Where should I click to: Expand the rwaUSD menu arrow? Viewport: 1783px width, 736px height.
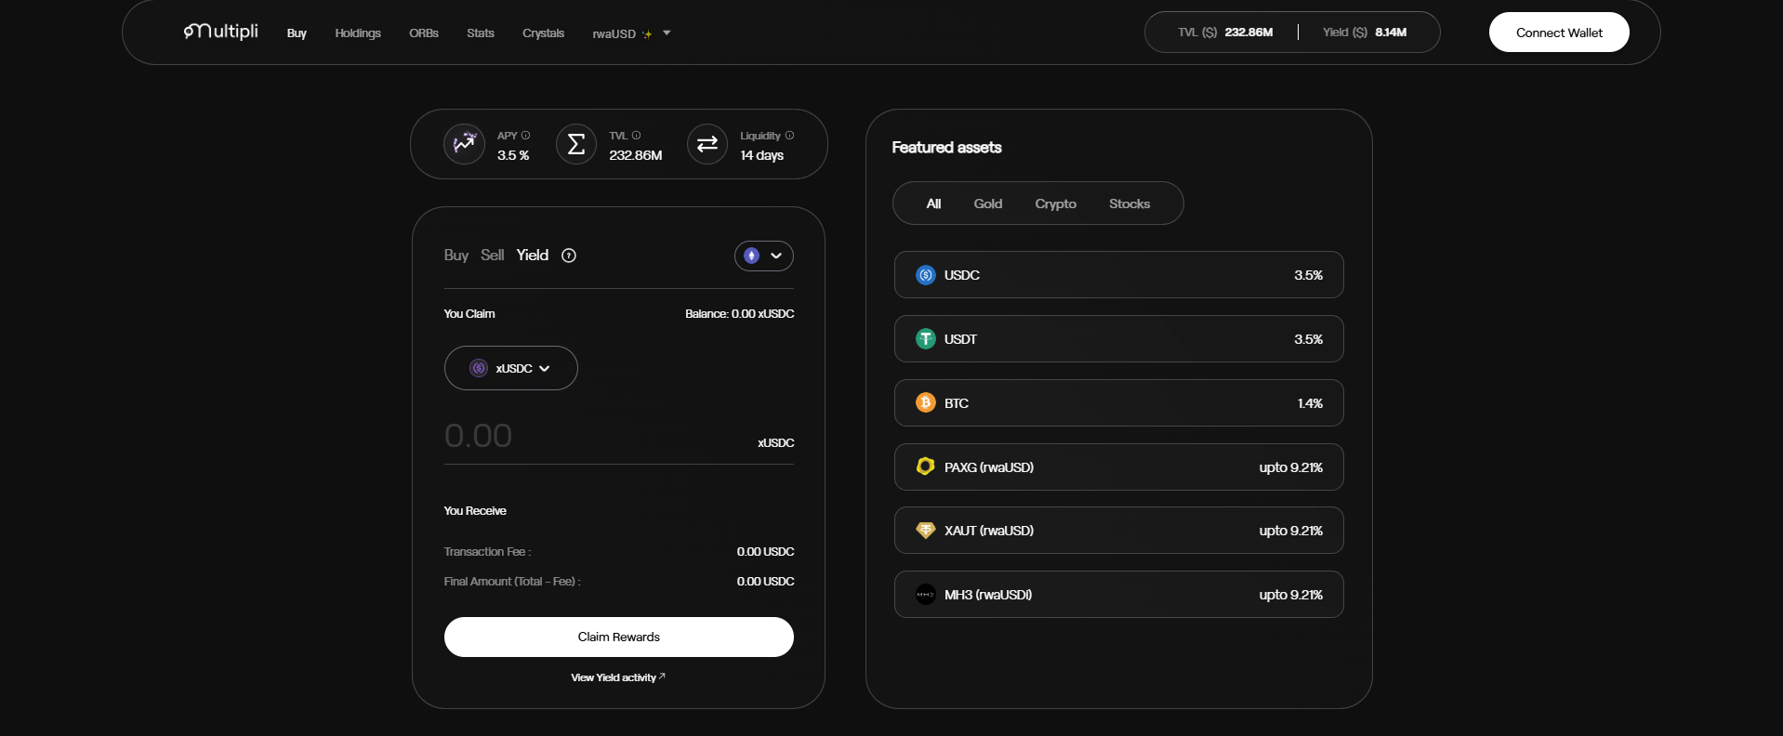pyautogui.click(x=667, y=33)
